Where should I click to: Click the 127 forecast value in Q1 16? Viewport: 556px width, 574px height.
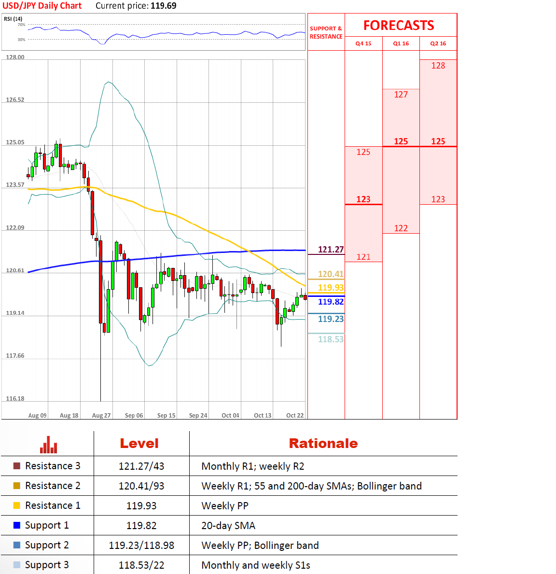coord(401,95)
